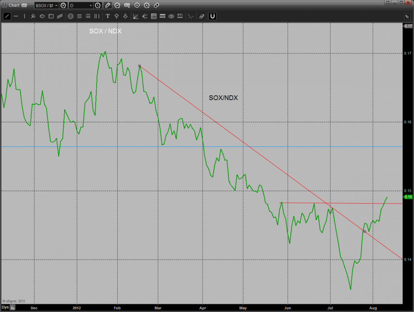The width and height of the screenshot is (414, 312).
Task: Select the trend line drawing tool
Action: tap(7, 16)
